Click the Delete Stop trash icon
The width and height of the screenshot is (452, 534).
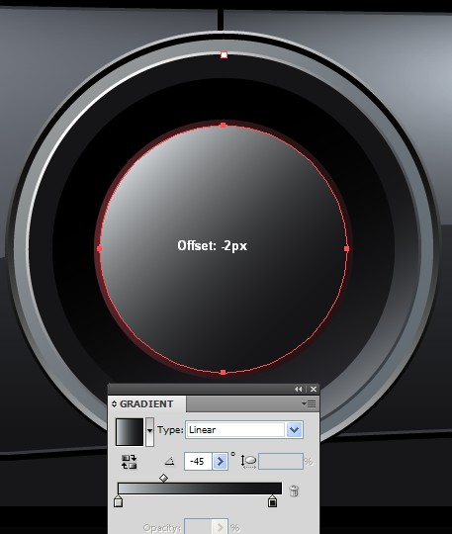click(294, 490)
